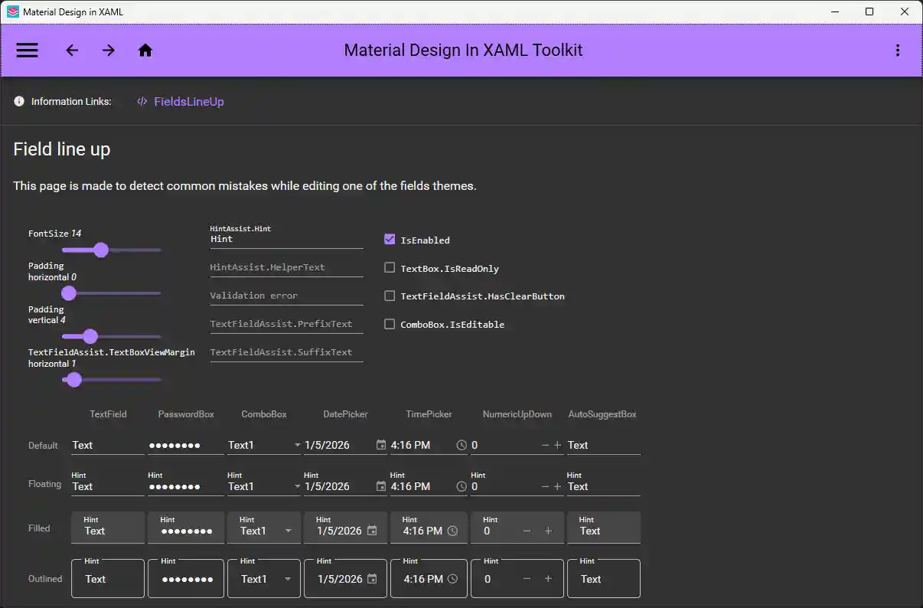
Task: Open the hamburger navigation menu
Action: click(28, 51)
